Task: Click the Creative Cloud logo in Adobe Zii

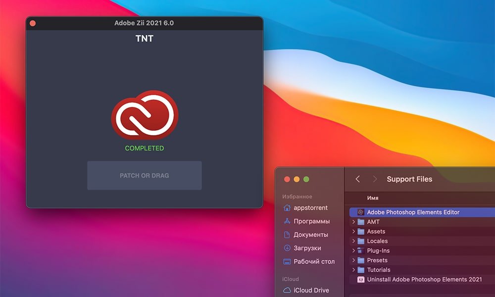Action: [145, 115]
